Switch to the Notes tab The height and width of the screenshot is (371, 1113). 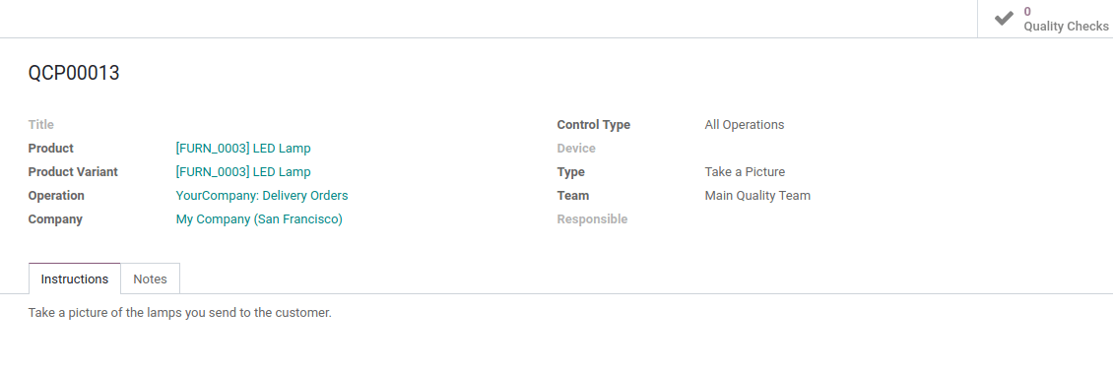pyautogui.click(x=150, y=278)
